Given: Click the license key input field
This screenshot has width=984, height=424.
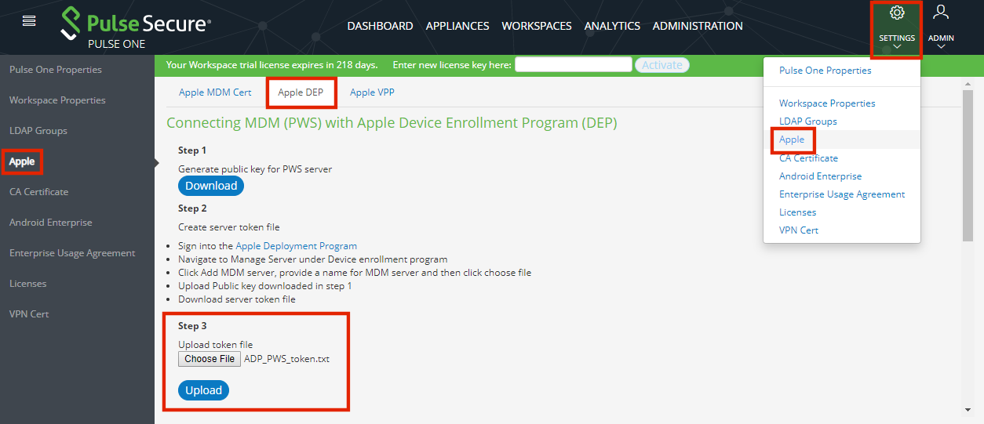Looking at the screenshot, I should (x=573, y=64).
